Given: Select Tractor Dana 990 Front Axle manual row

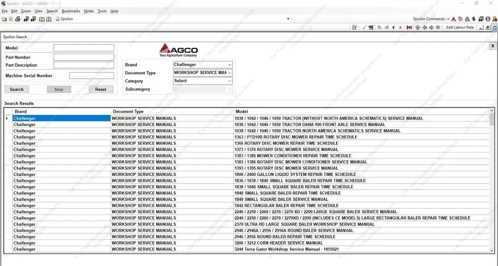Looking at the screenshot, I should (x=251, y=125).
